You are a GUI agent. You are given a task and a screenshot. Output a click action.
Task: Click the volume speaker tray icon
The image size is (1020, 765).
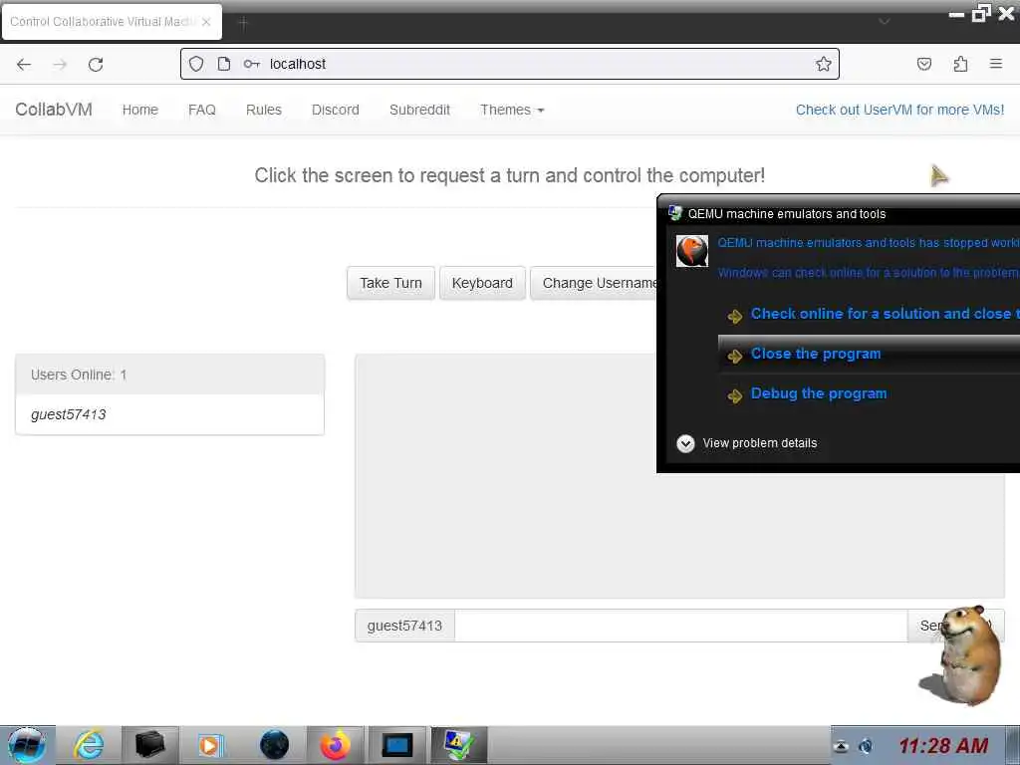pos(866,746)
